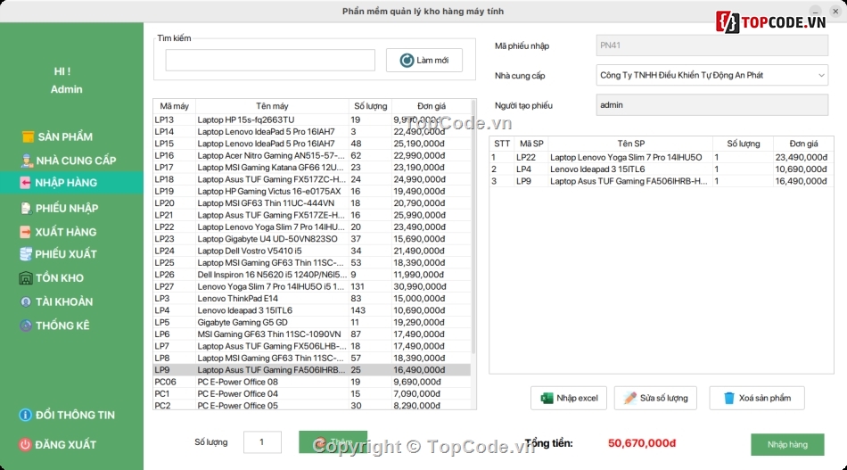Open the Nhà cung cấp dropdown
This screenshot has width=847, height=470.
712,75
